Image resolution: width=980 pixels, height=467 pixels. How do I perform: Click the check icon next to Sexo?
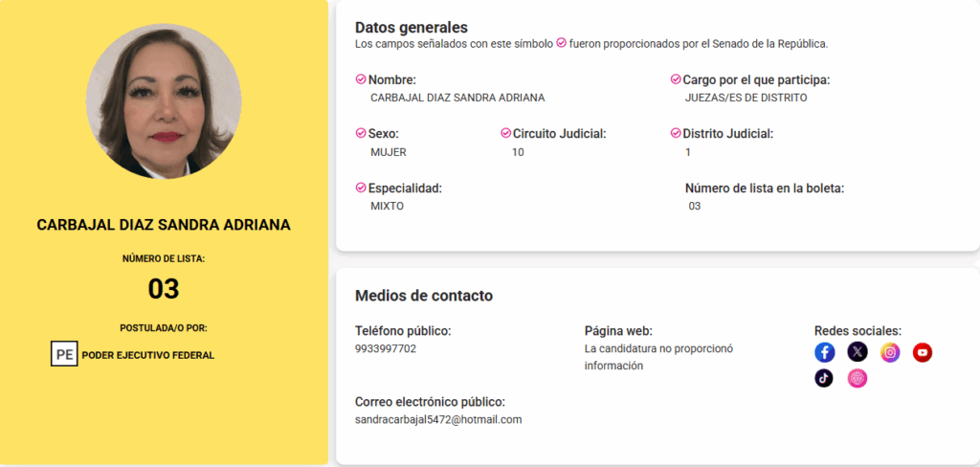(x=361, y=133)
